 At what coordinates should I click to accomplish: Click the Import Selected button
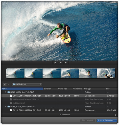click(107, 120)
